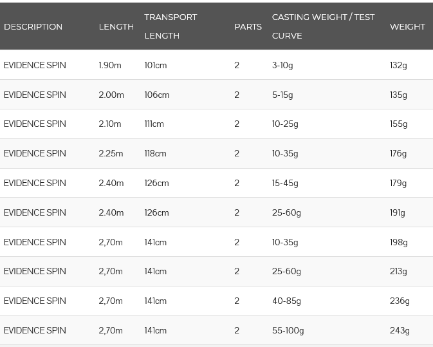
Task: Click the 243g weight cell
Action: [x=400, y=330]
